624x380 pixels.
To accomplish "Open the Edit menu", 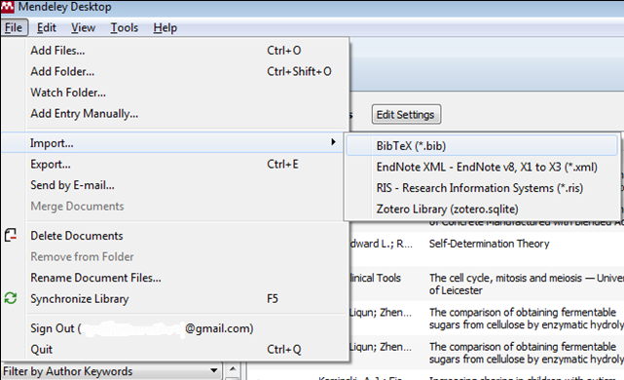I will (47, 27).
